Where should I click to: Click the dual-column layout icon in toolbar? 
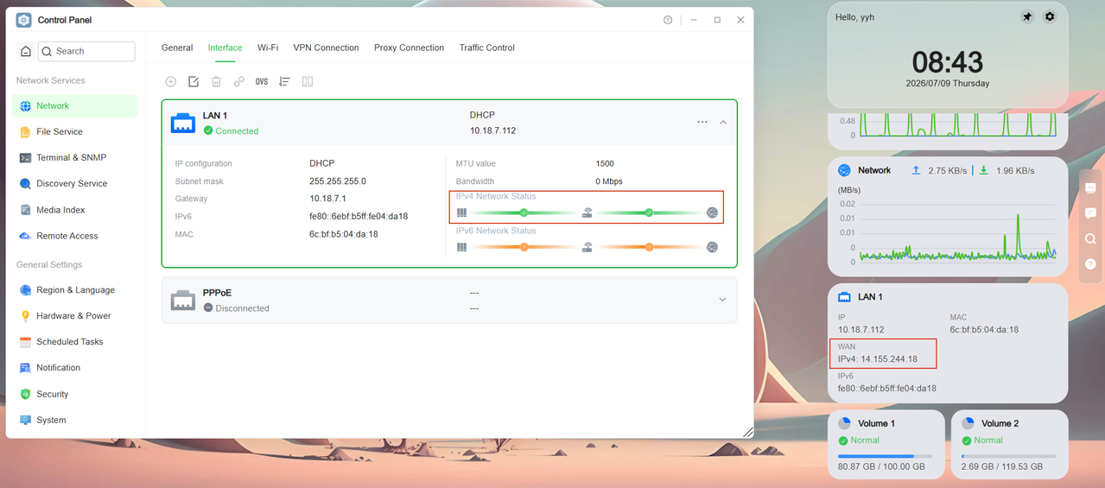pos(308,81)
